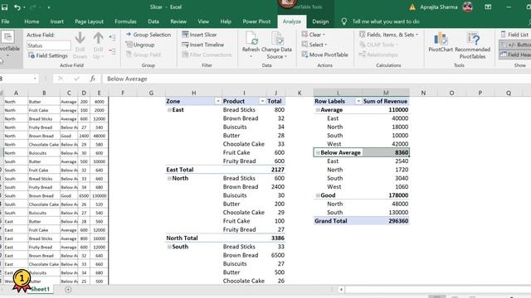Toggle the +/- Buttons option

point(515,45)
